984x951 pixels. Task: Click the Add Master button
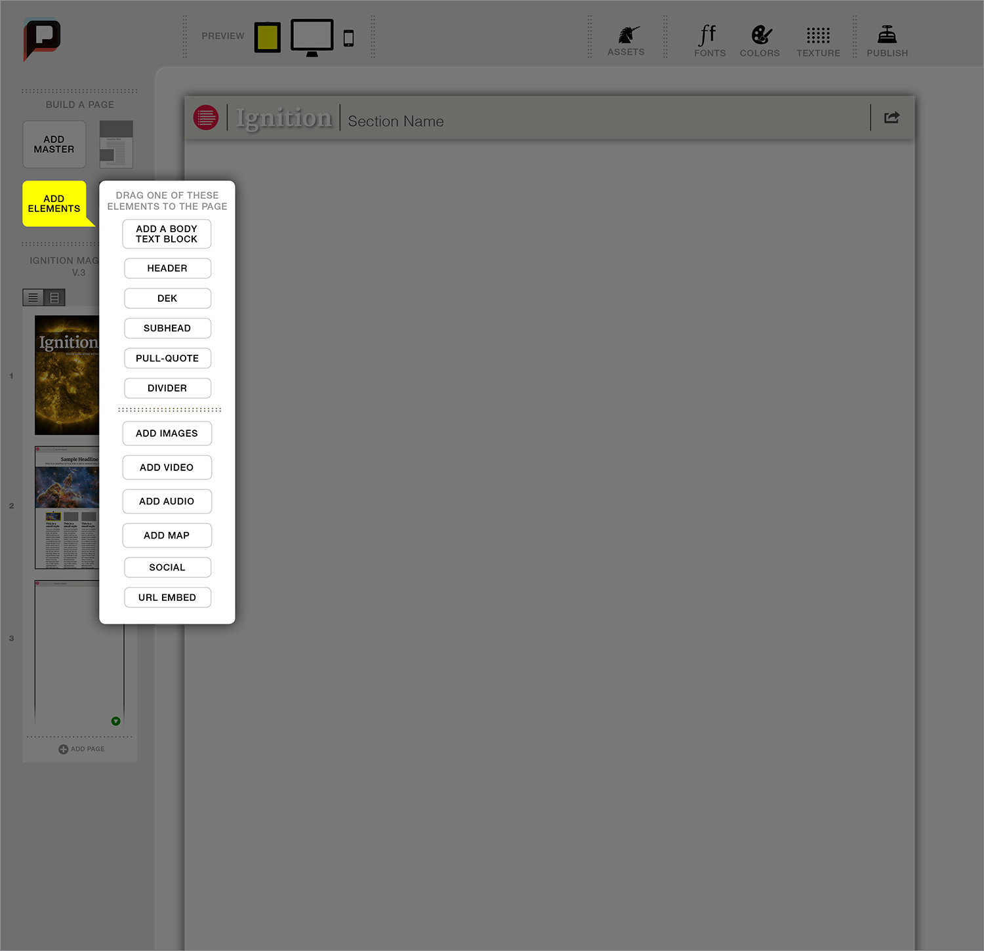(54, 144)
